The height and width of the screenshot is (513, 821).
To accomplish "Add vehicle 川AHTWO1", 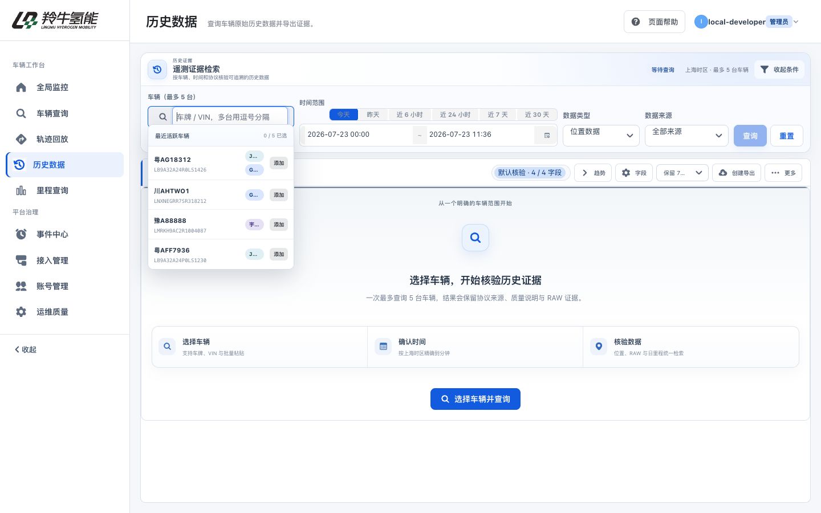I will (279, 195).
